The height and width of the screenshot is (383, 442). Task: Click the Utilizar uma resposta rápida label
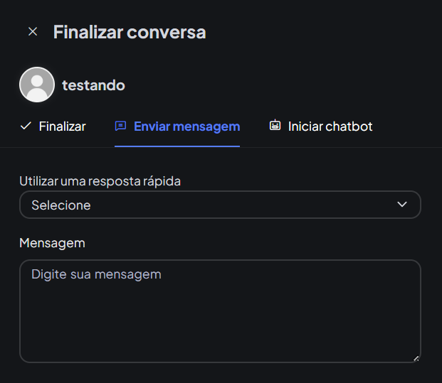pos(100,181)
